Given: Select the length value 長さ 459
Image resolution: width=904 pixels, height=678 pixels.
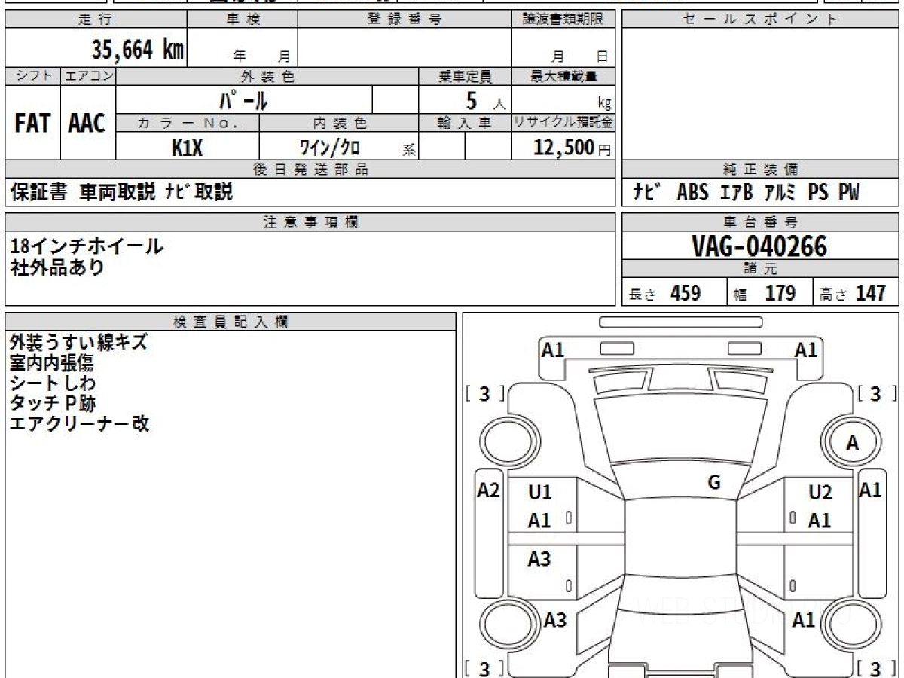Looking at the screenshot, I should click(x=665, y=293).
